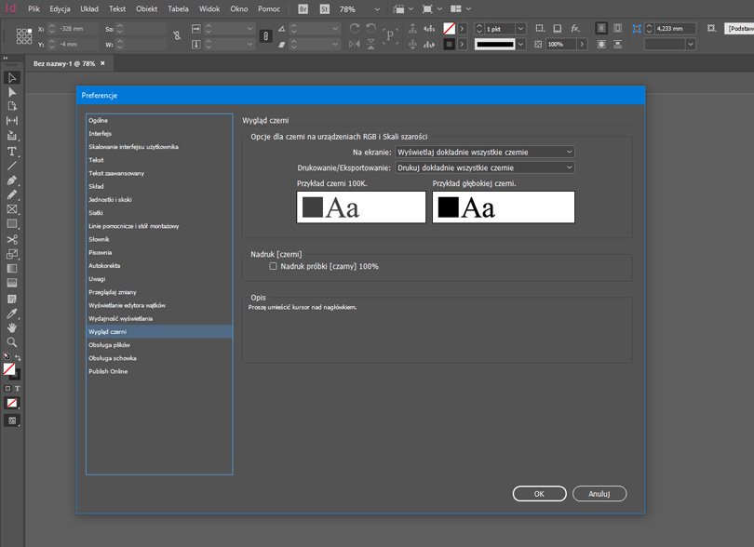The image size is (754, 547).
Task: Click the fill color swatch in toolbar
Action: pos(9,369)
